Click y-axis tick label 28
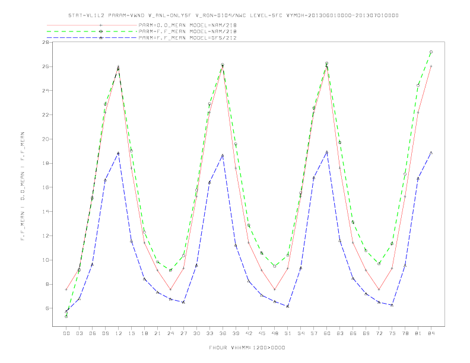470x363 pixels. (x=46, y=42)
